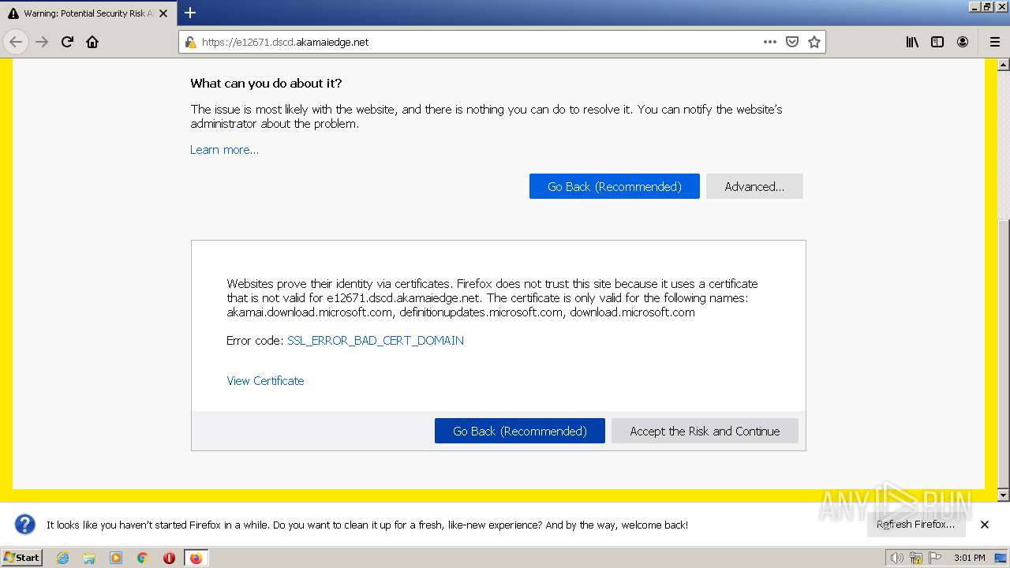Click the 'What can you do about it?' heading
Image resolution: width=1010 pixels, height=568 pixels.
pyautogui.click(x=266, y=84)
